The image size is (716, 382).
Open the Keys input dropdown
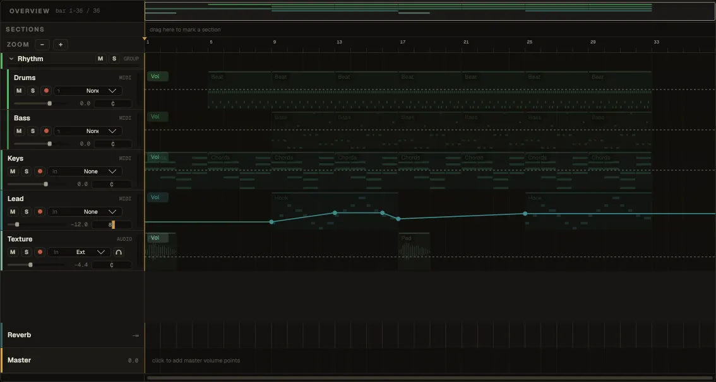[85, 171]
